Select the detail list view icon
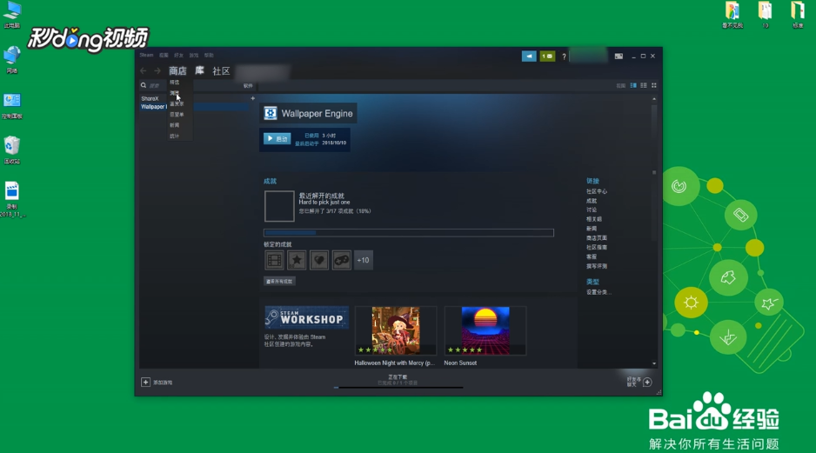This screenshot has height=453, width=816. [x=633, y=85]
